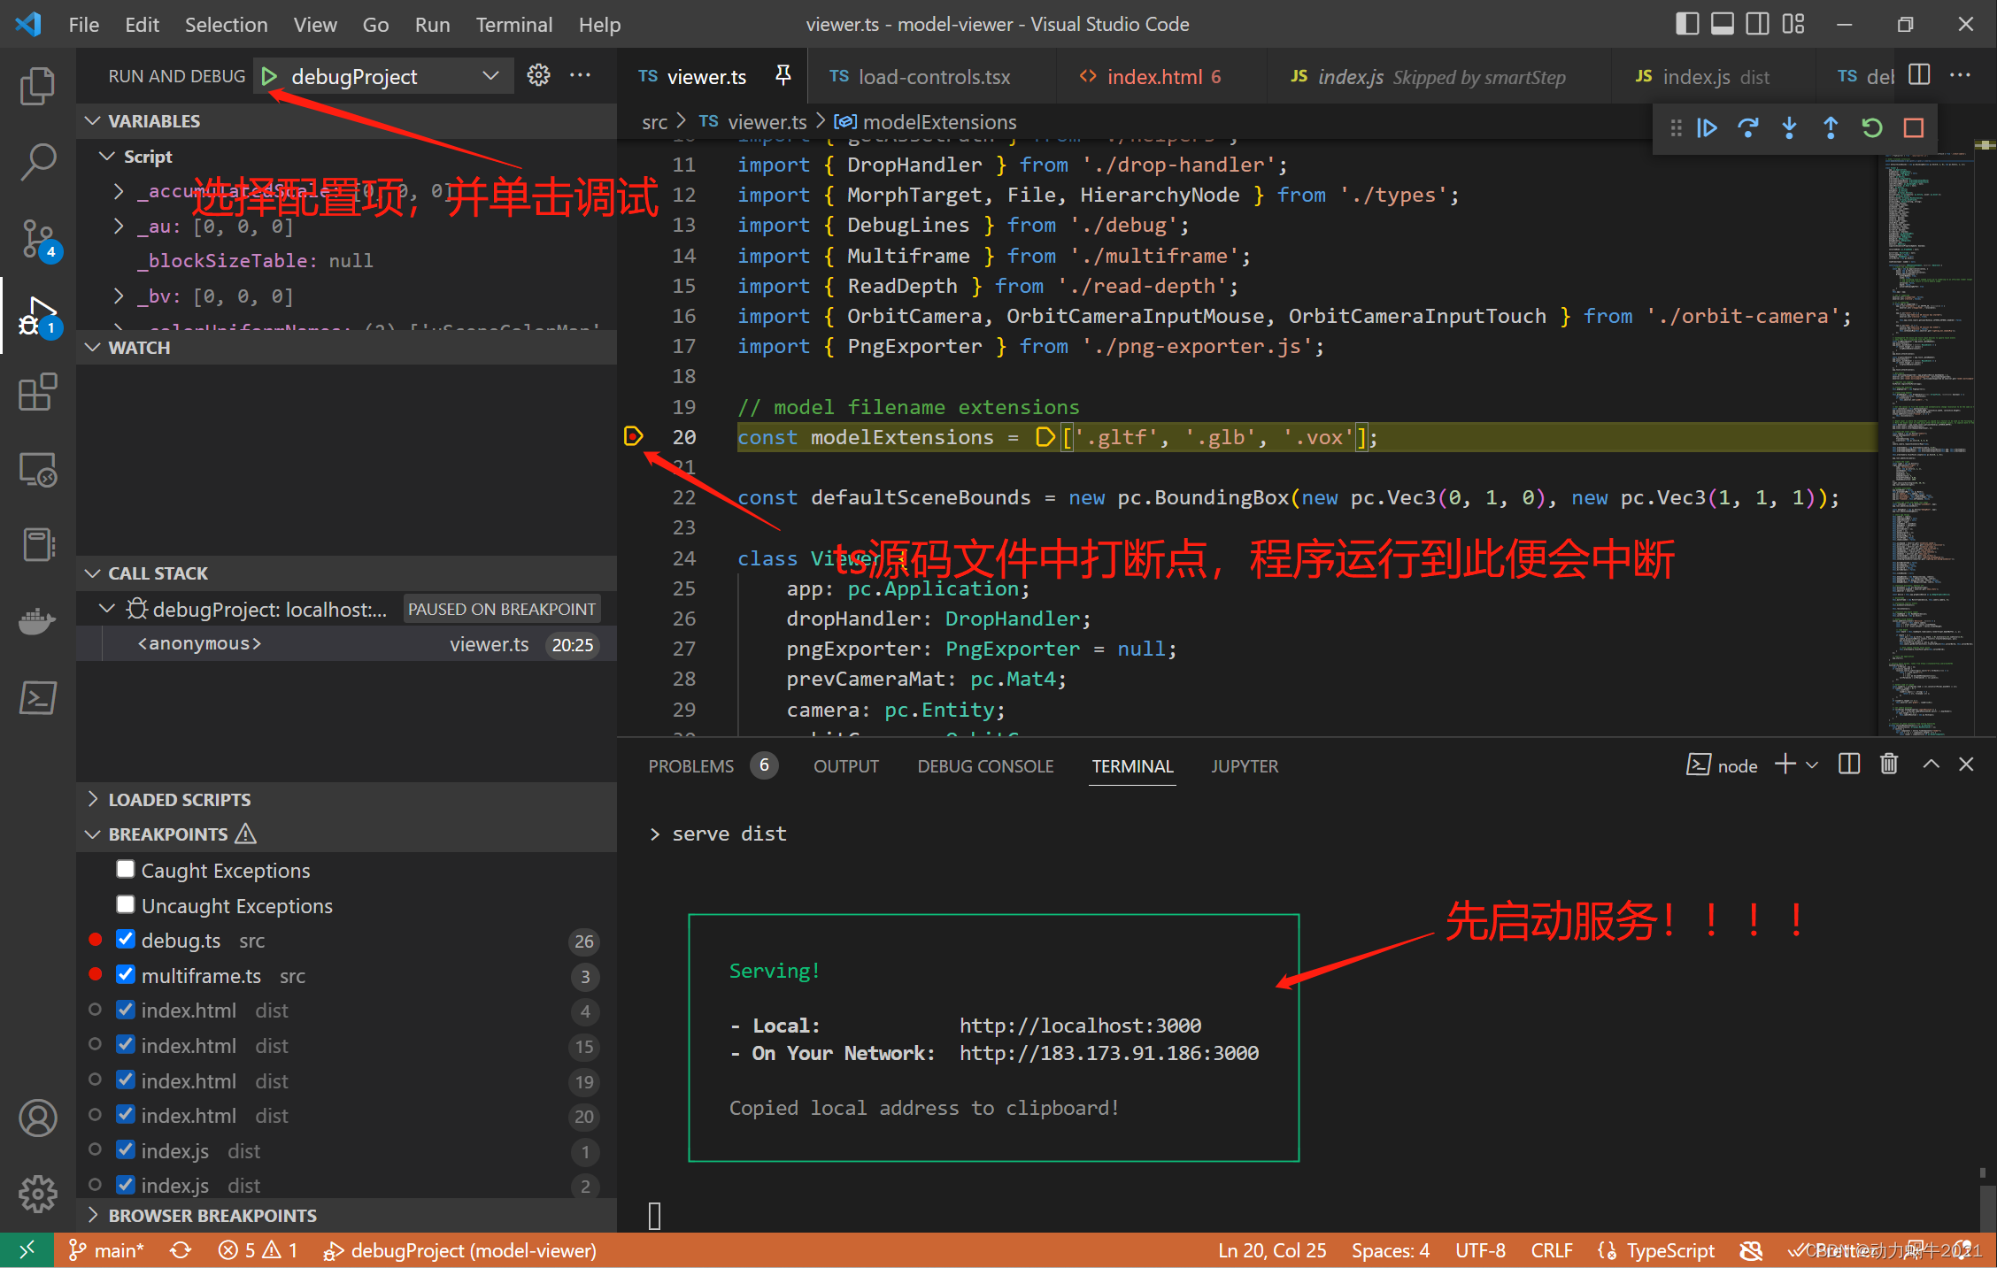Collapse the Script scope node
Screen dimensions: 1997x1268
pos(107,157)
